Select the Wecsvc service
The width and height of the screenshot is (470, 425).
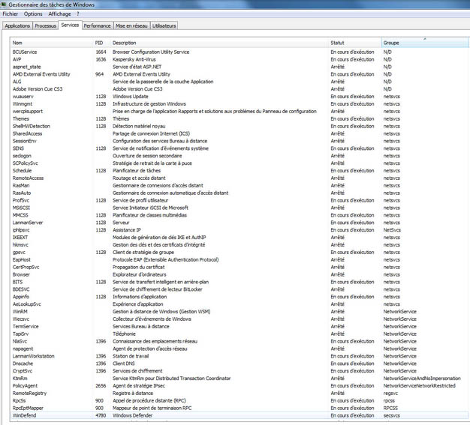click(240, 319)
